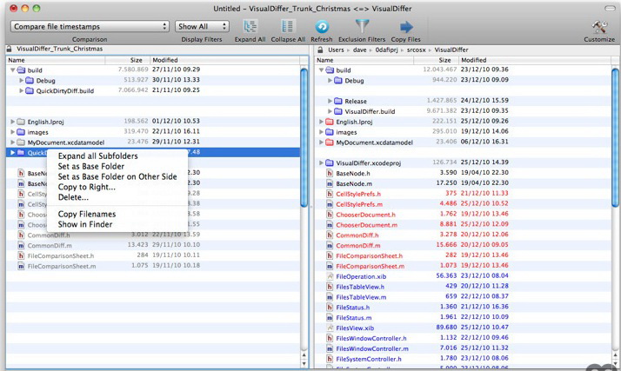Expand the English.lproj folder in left pane
Viewport: 621px width, 371px height.
[14, 122]
